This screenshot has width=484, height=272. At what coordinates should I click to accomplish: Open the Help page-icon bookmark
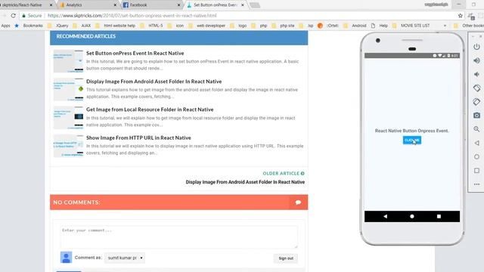(x=380, y=26)
